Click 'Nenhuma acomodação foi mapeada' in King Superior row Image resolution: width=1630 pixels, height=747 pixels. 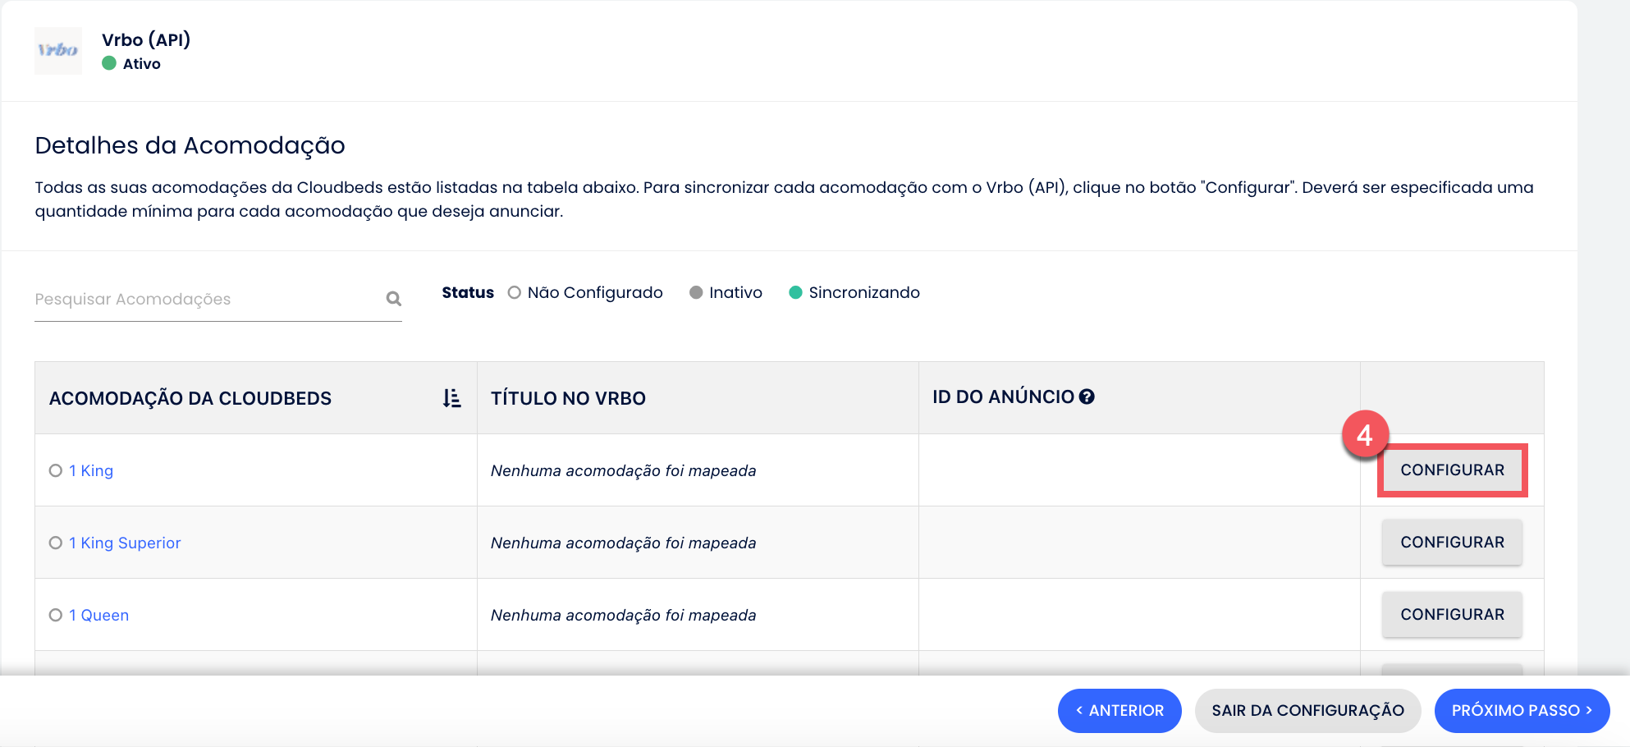point(623,543)
